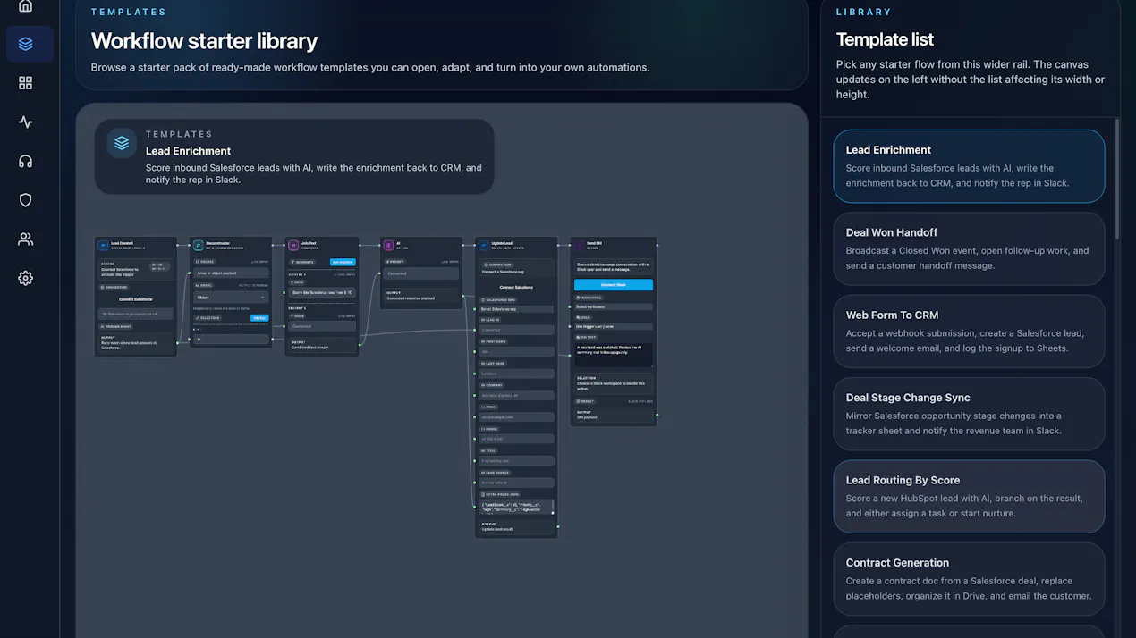Click the DM text area in Send DM
The image size is (1136, 638).
tap(614, 355)
